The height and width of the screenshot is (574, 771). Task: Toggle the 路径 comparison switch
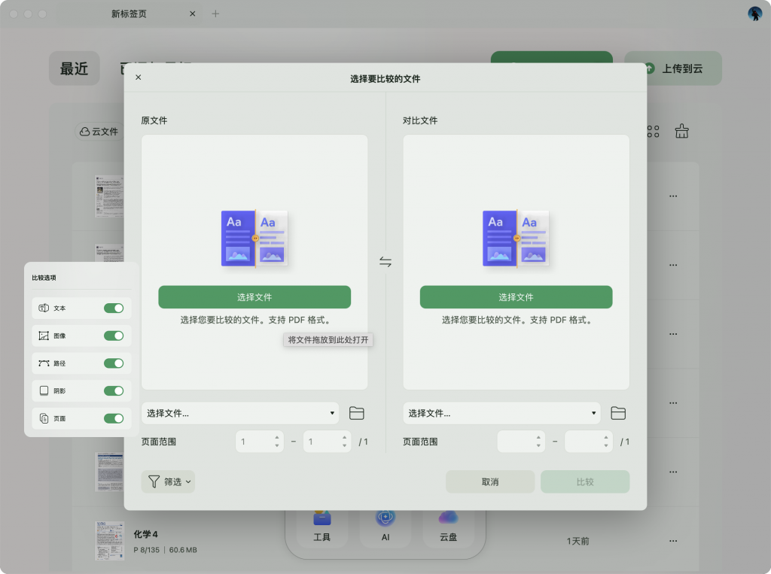click(x=114, y=363)
